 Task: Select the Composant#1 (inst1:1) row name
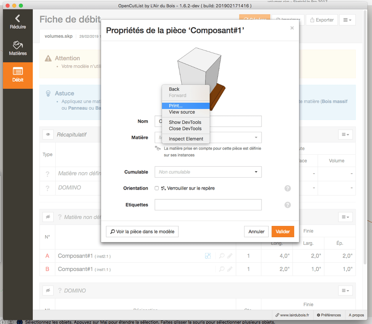[x=84, y=269]
